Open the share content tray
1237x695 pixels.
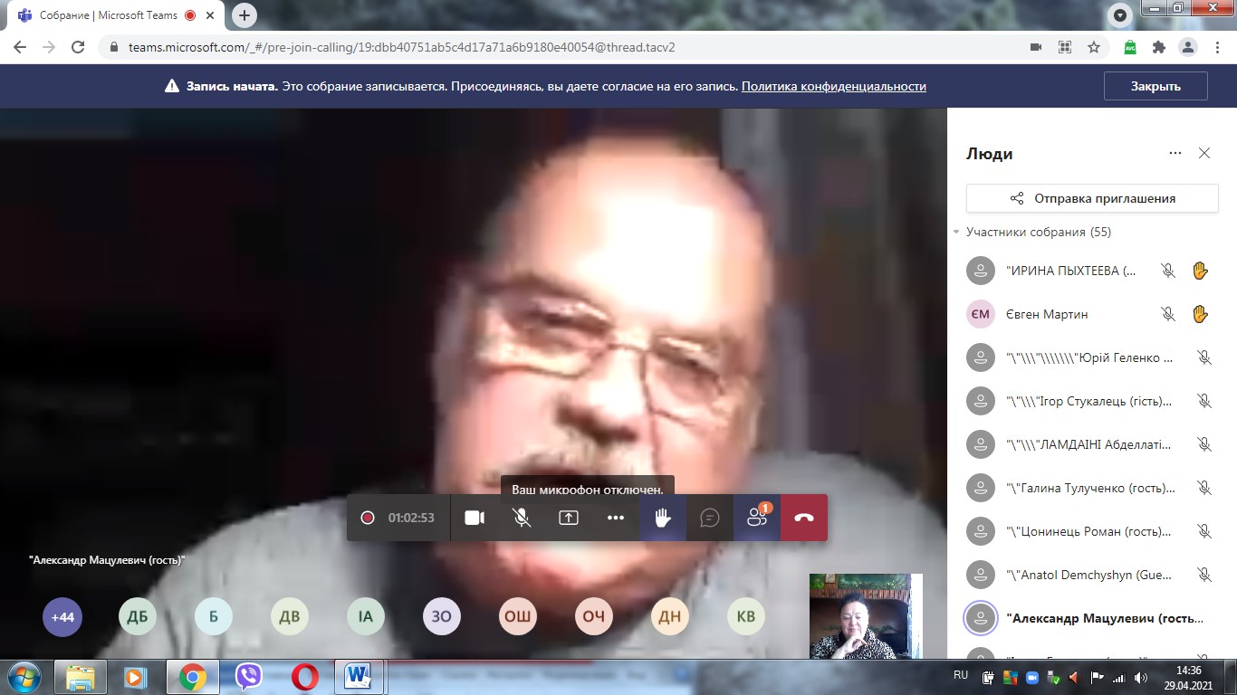point(569,518)
